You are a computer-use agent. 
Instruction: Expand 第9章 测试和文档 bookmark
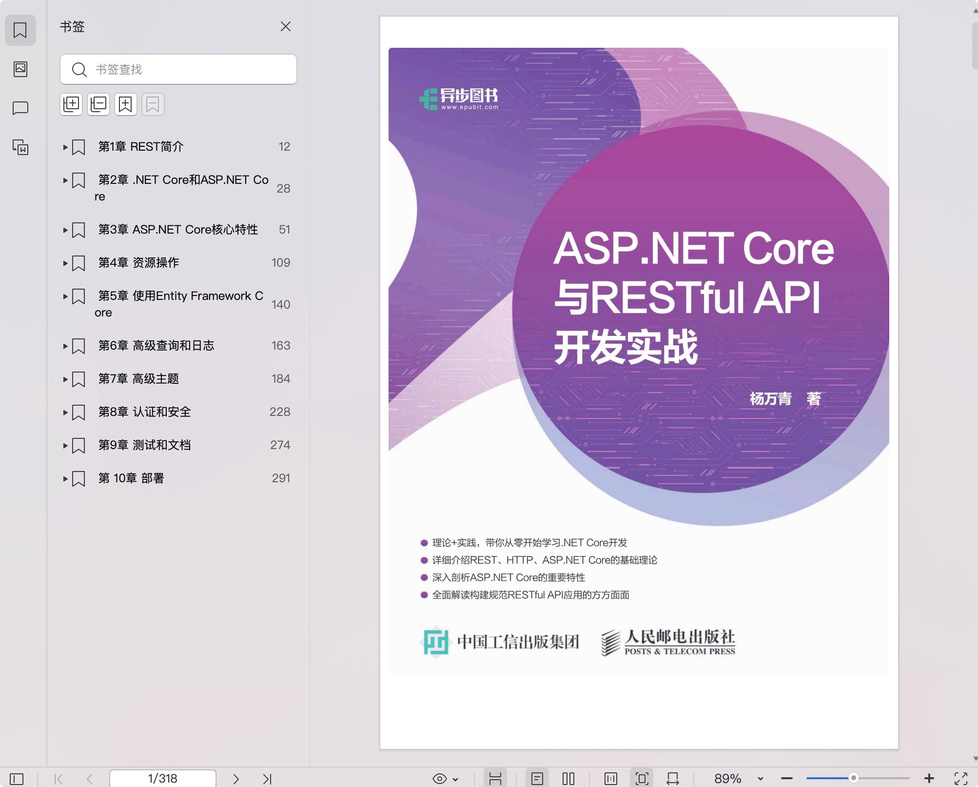pyautogui.click(x=65, y=445)
